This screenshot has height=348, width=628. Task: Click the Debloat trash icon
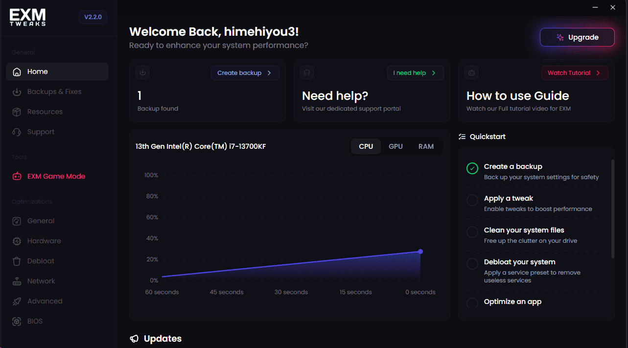[17, 261]
